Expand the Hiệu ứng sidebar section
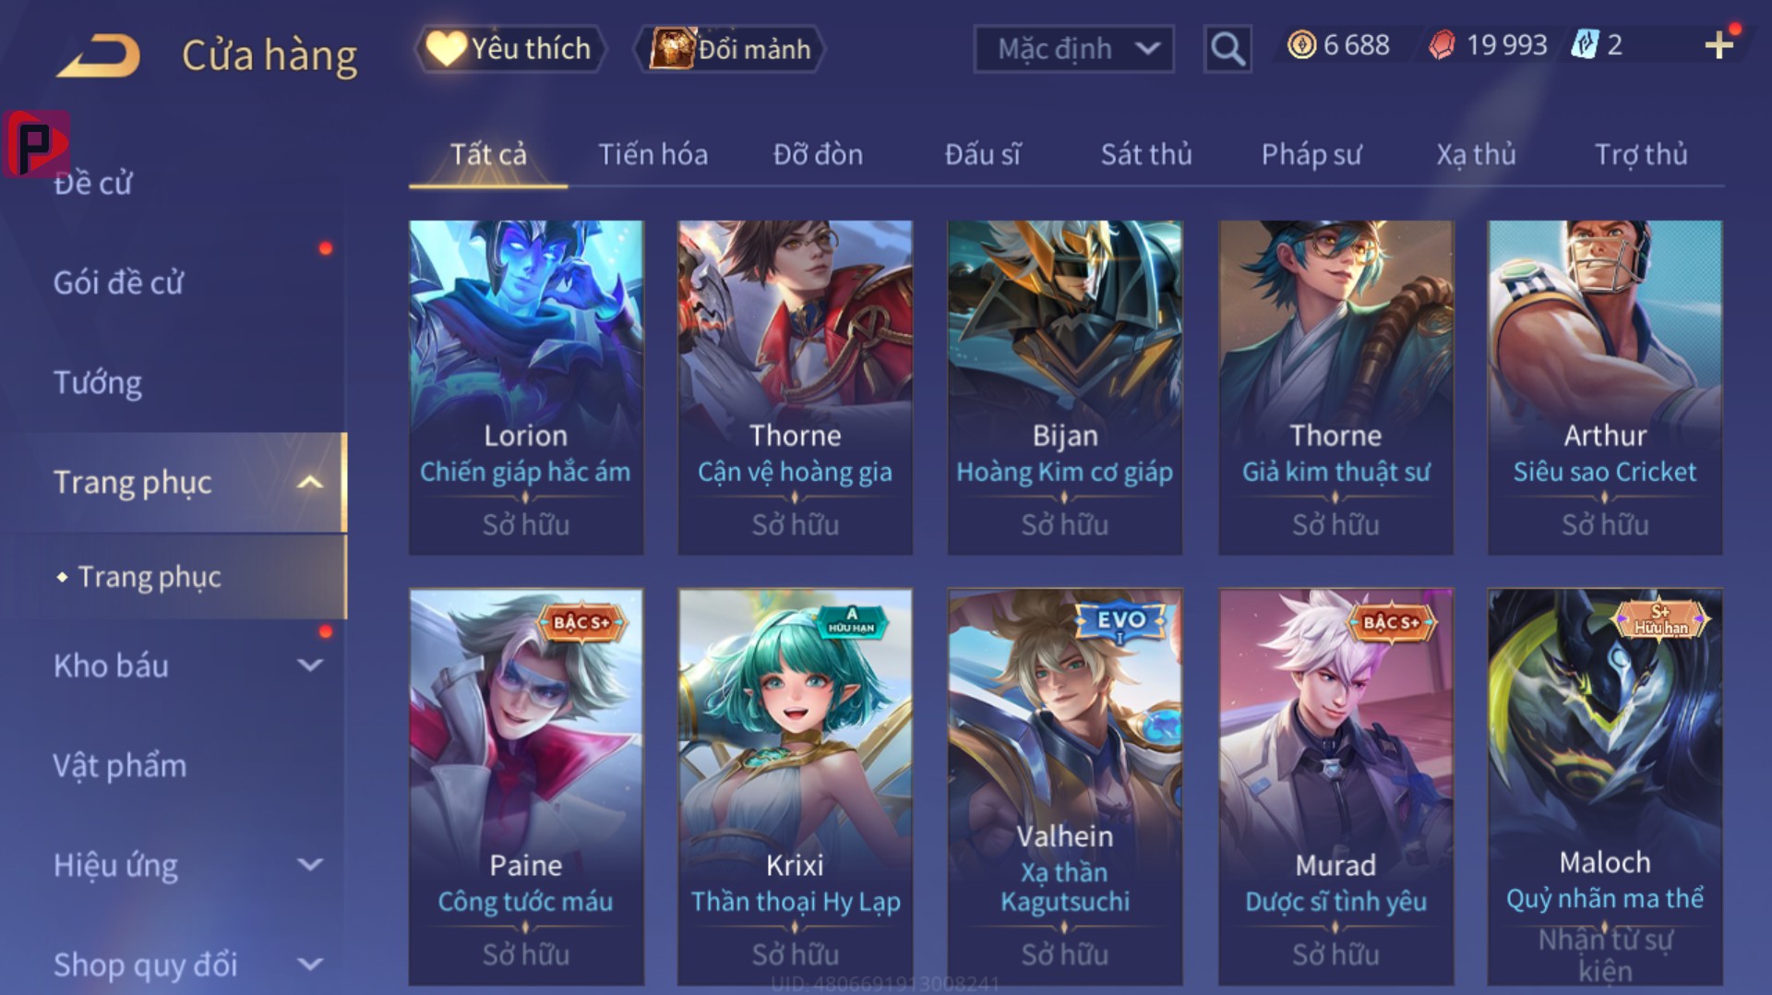 coord(173,865)
